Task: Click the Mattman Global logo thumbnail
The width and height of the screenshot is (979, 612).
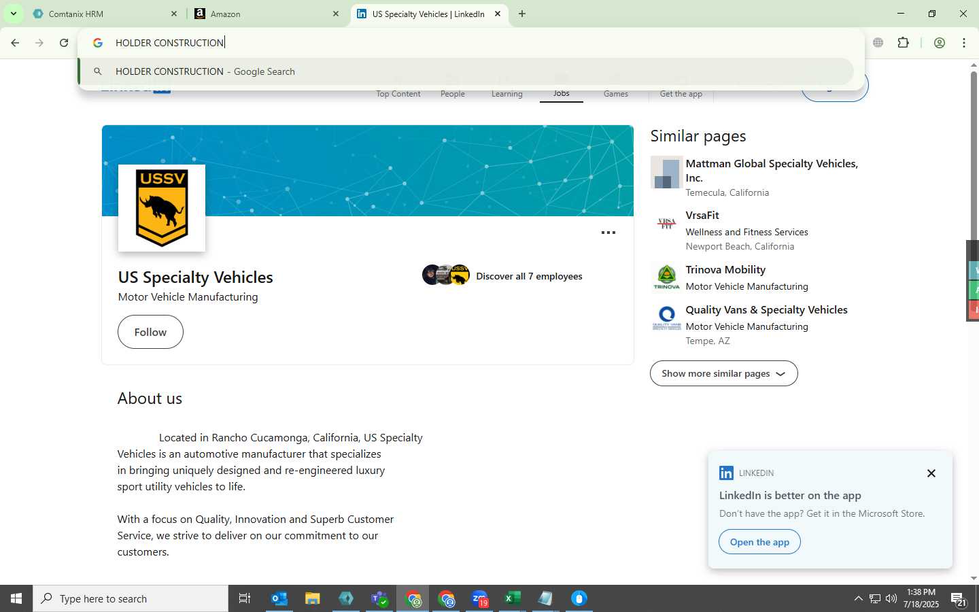Action: 666,172
